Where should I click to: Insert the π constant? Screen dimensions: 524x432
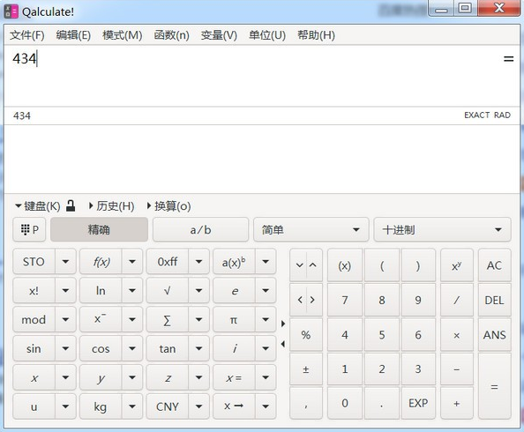[234, 320]
